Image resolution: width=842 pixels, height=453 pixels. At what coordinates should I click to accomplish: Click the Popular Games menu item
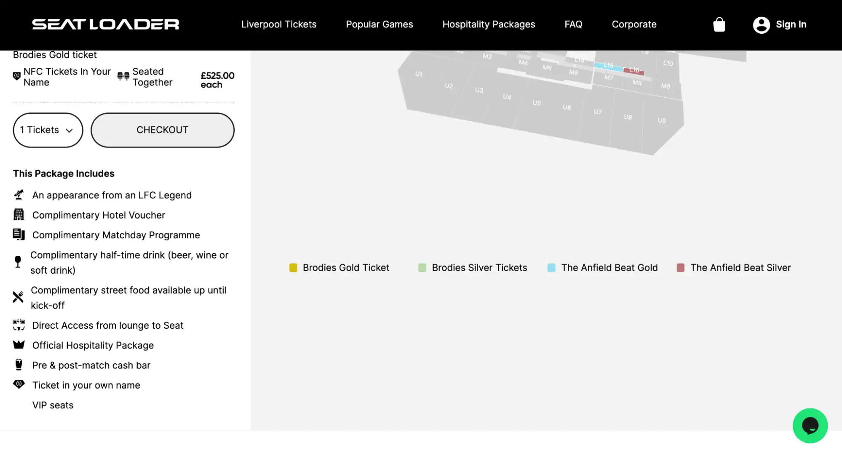pyautogui.click(x=379, y=24)
